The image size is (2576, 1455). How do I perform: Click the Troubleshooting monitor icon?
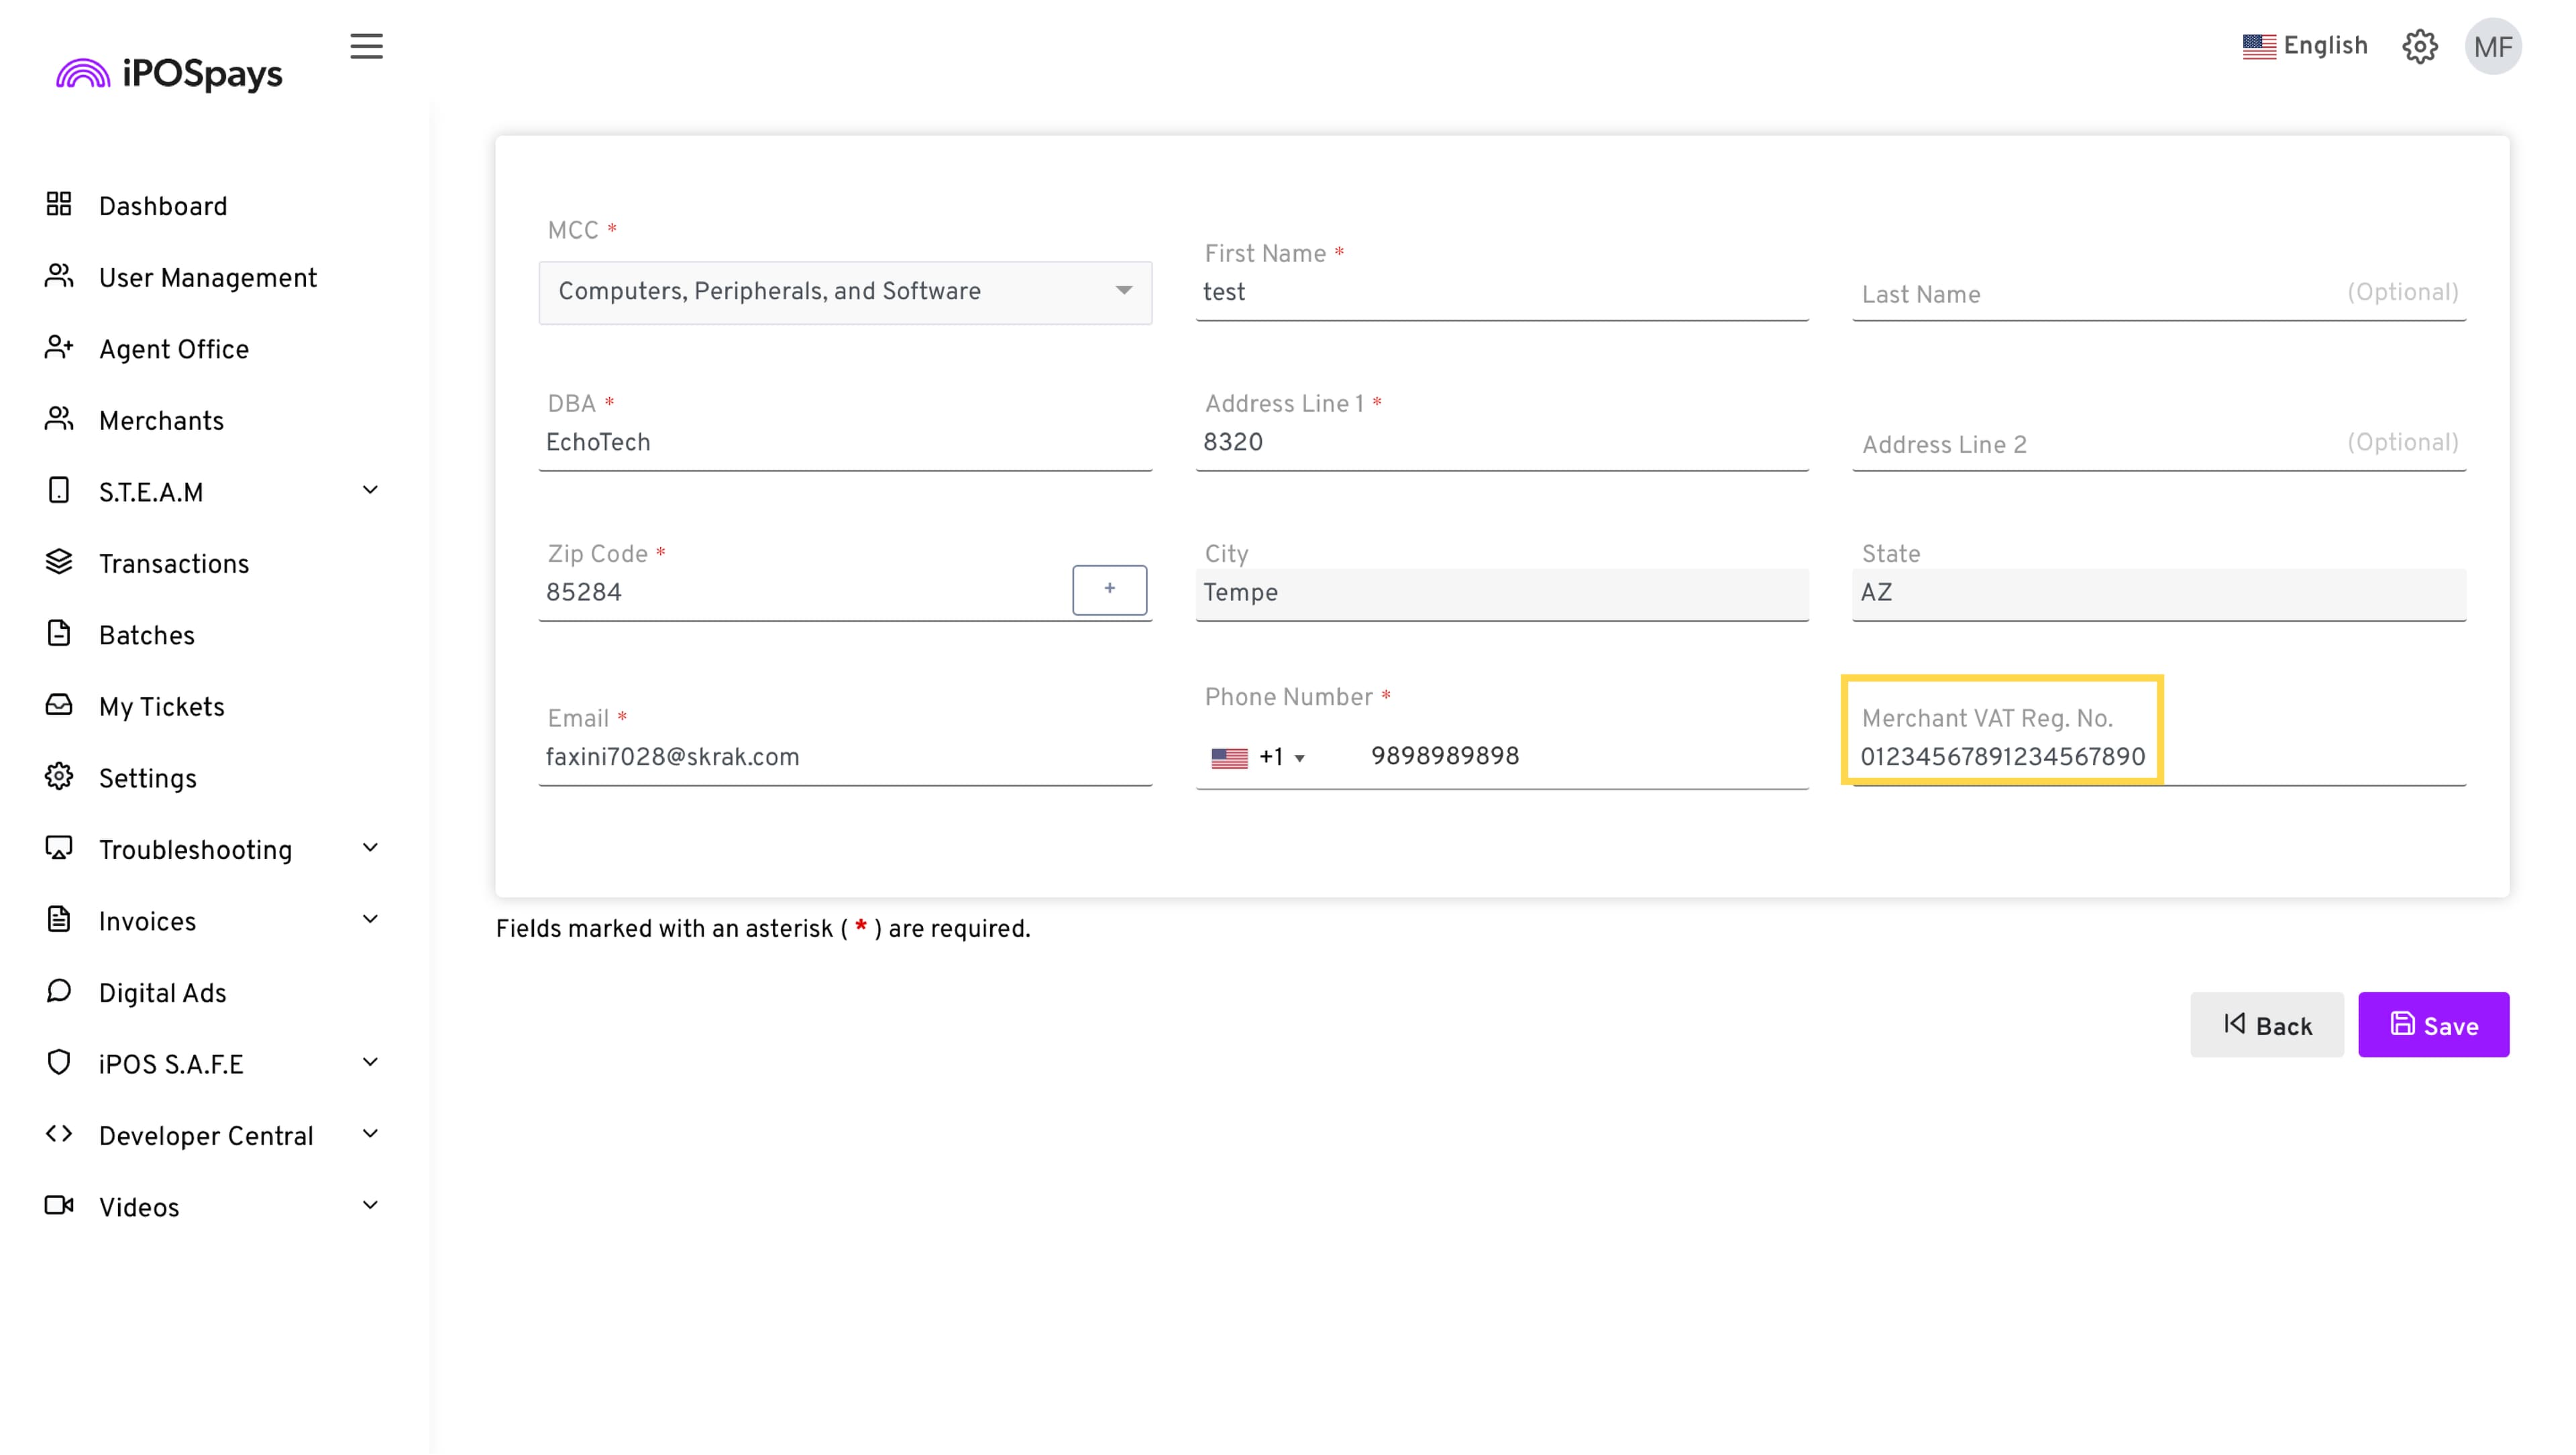pyautogui.click(x=59, y=848)
